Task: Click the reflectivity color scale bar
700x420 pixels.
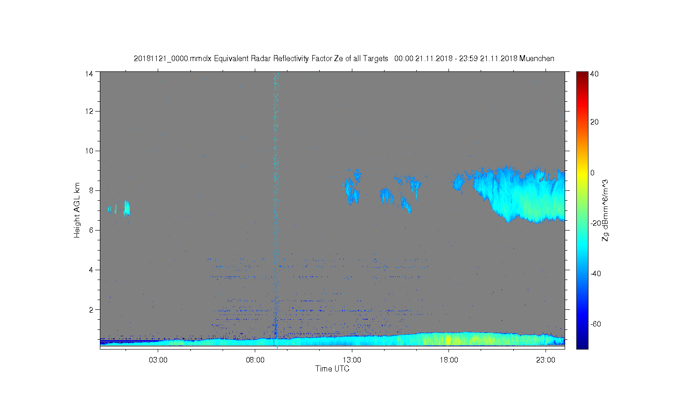Action: coord(582,210)
